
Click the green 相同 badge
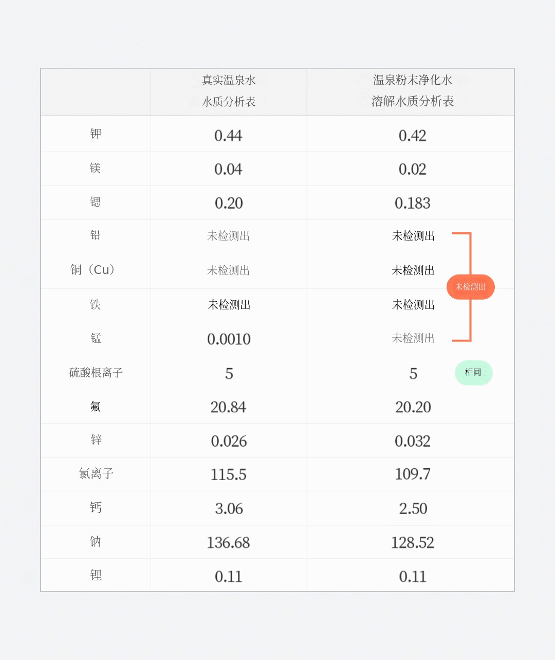coord(473,373)
